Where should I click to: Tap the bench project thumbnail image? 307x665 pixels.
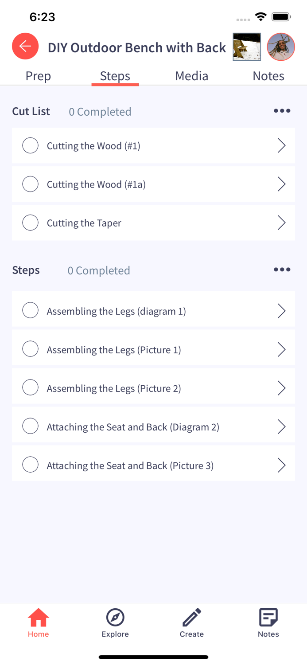(x=247, y=47)
